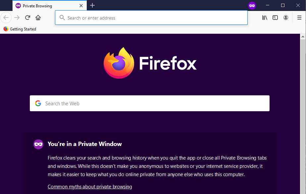This screenshot has width=306, height=194.
Task: Click the scrollbar up arrow
Action: 303,36
